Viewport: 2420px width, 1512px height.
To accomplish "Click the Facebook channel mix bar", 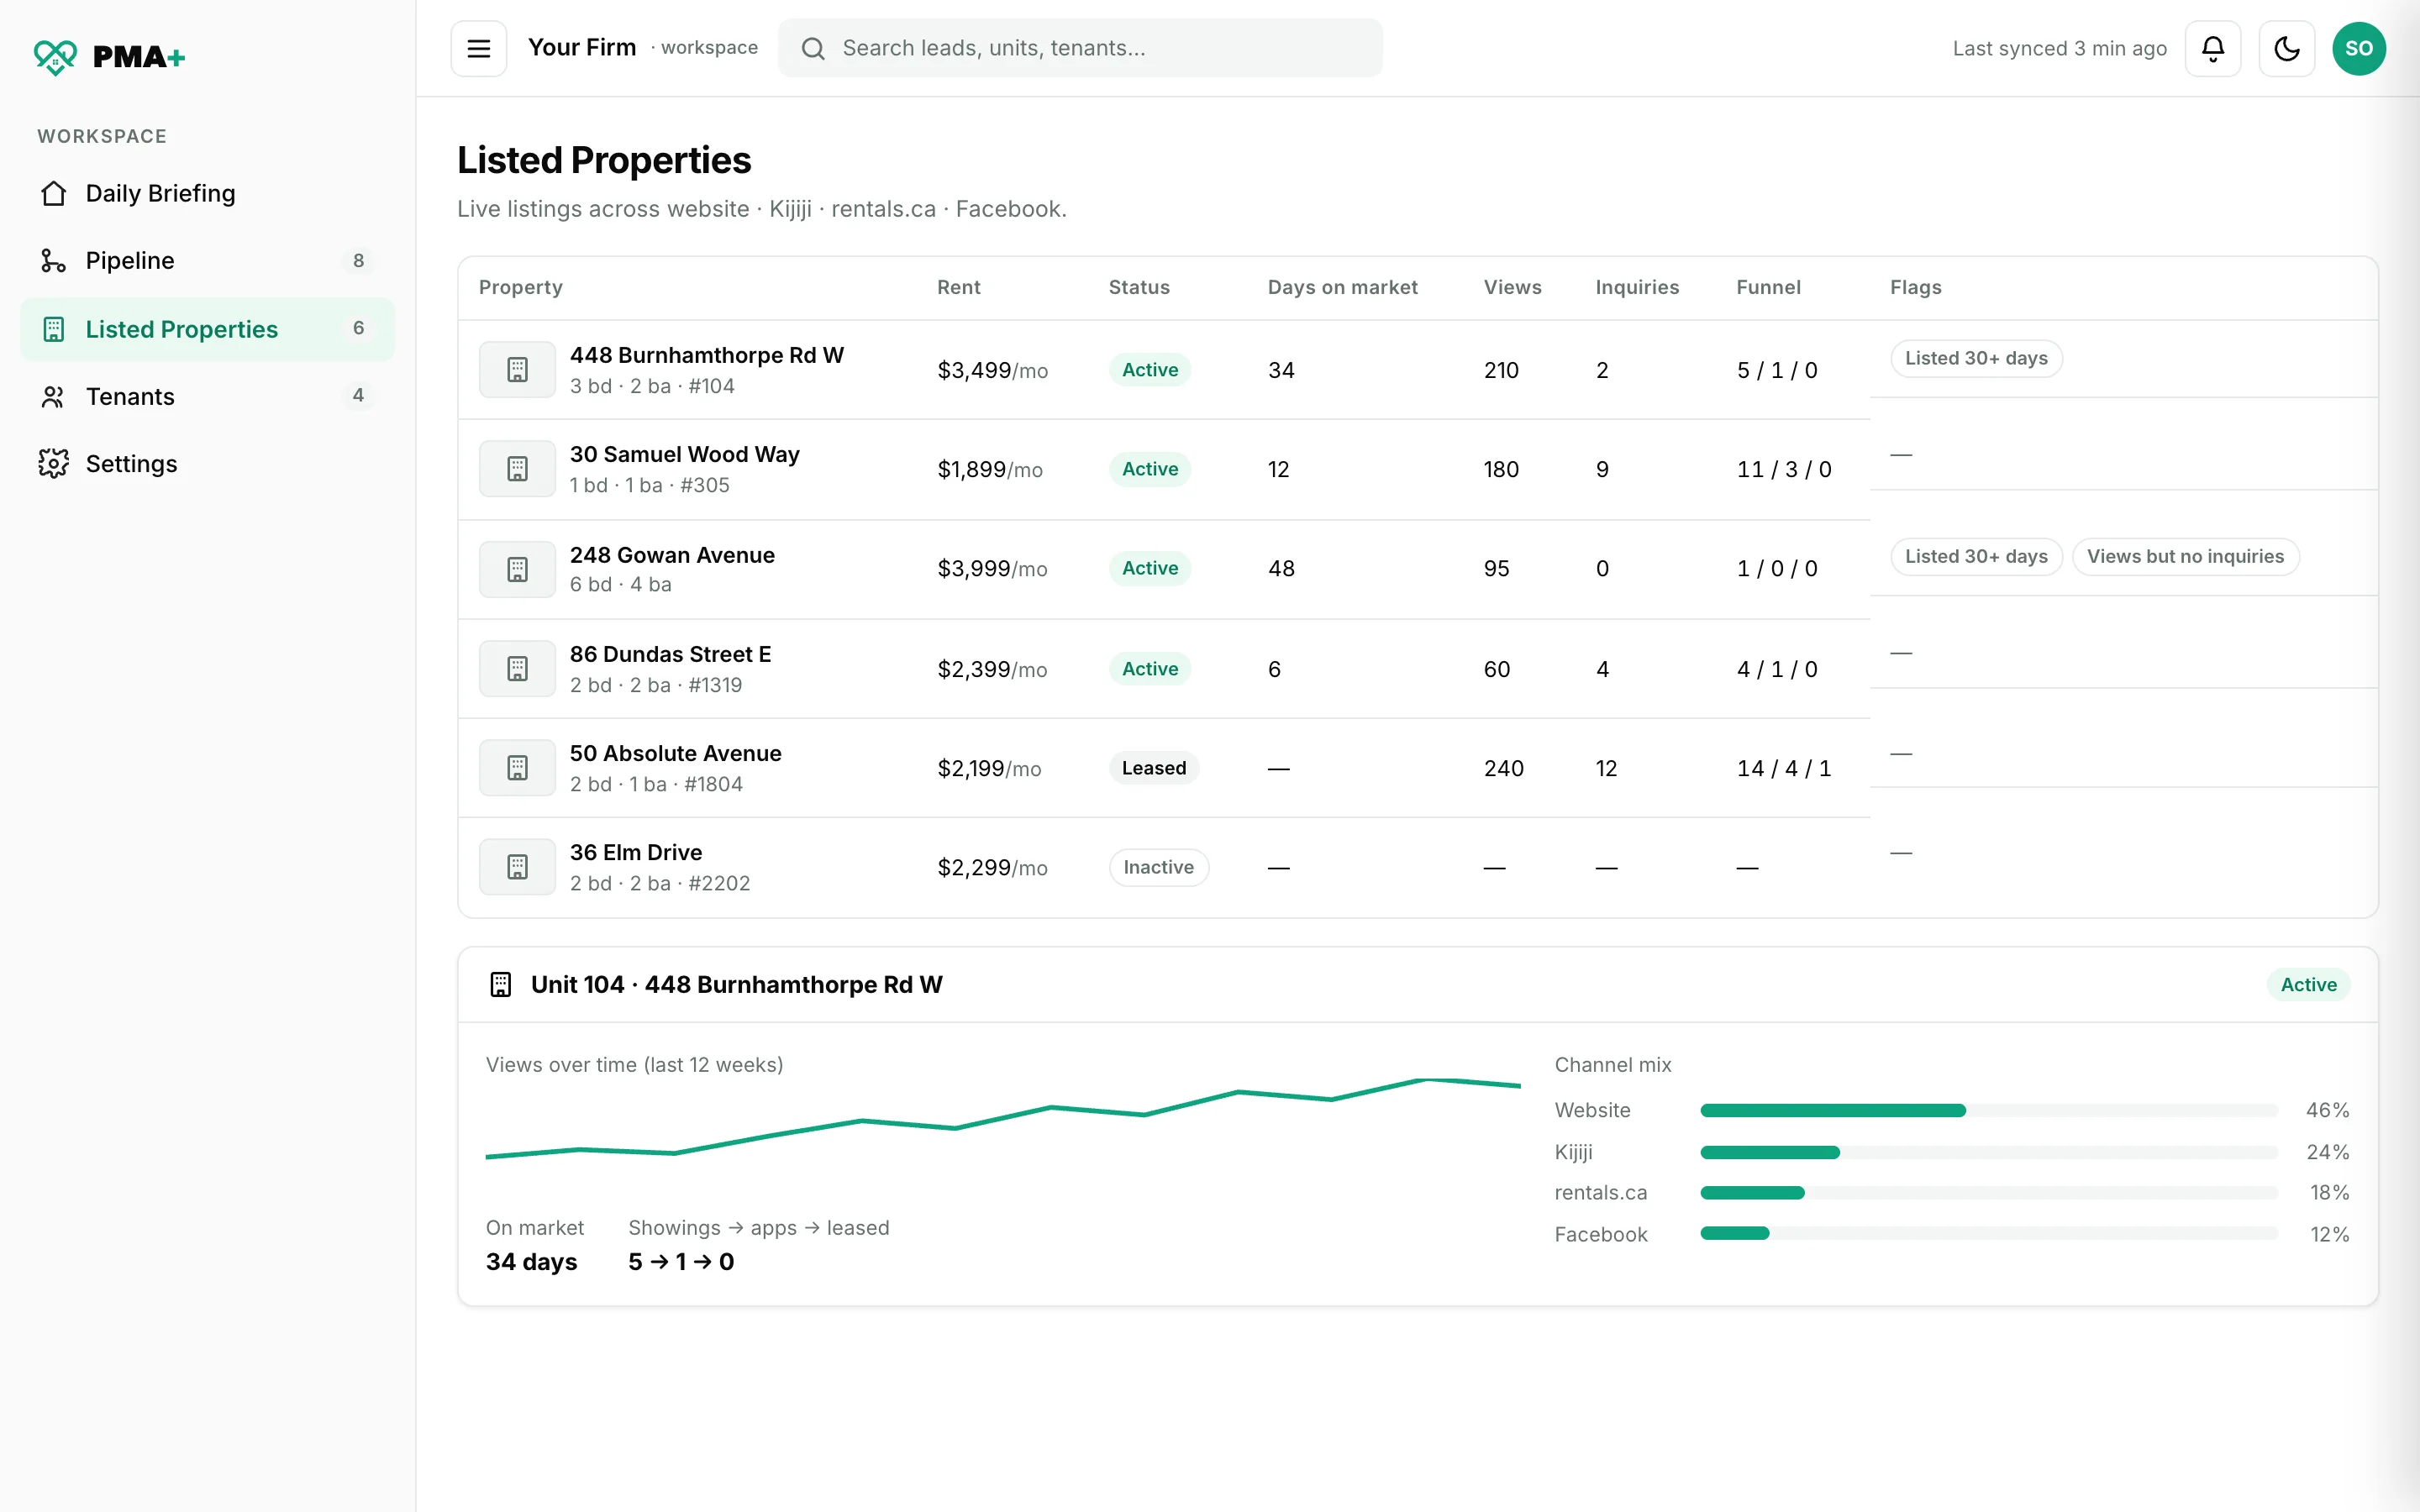I will coord(1988,1233).
